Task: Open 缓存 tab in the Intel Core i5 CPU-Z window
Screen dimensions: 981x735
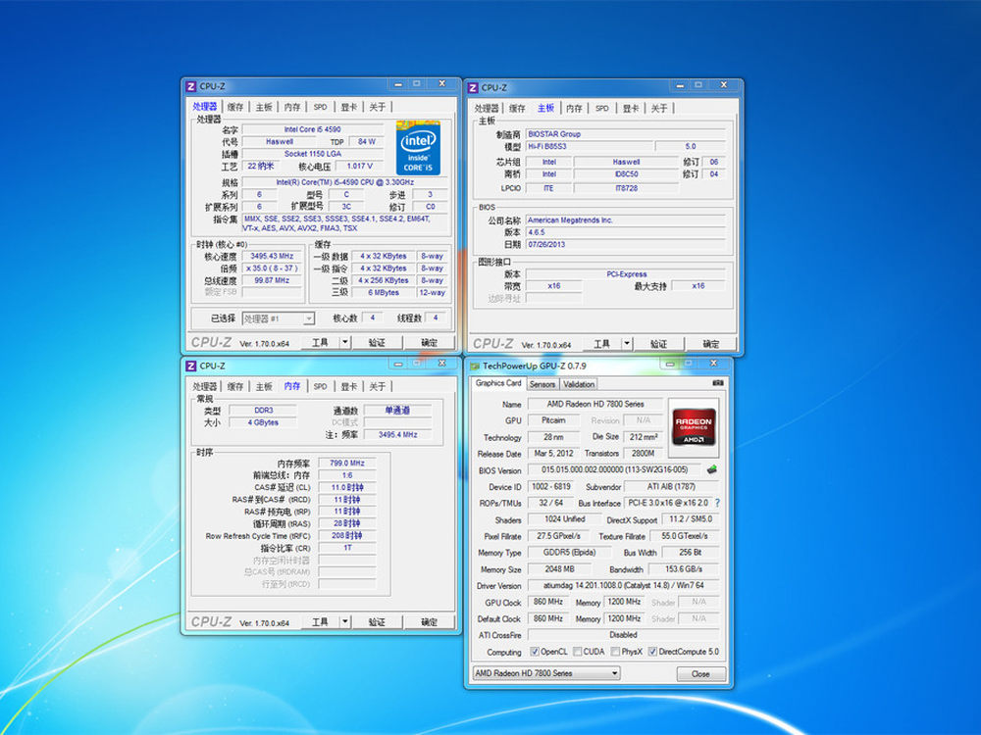Action: click(235, 107)
